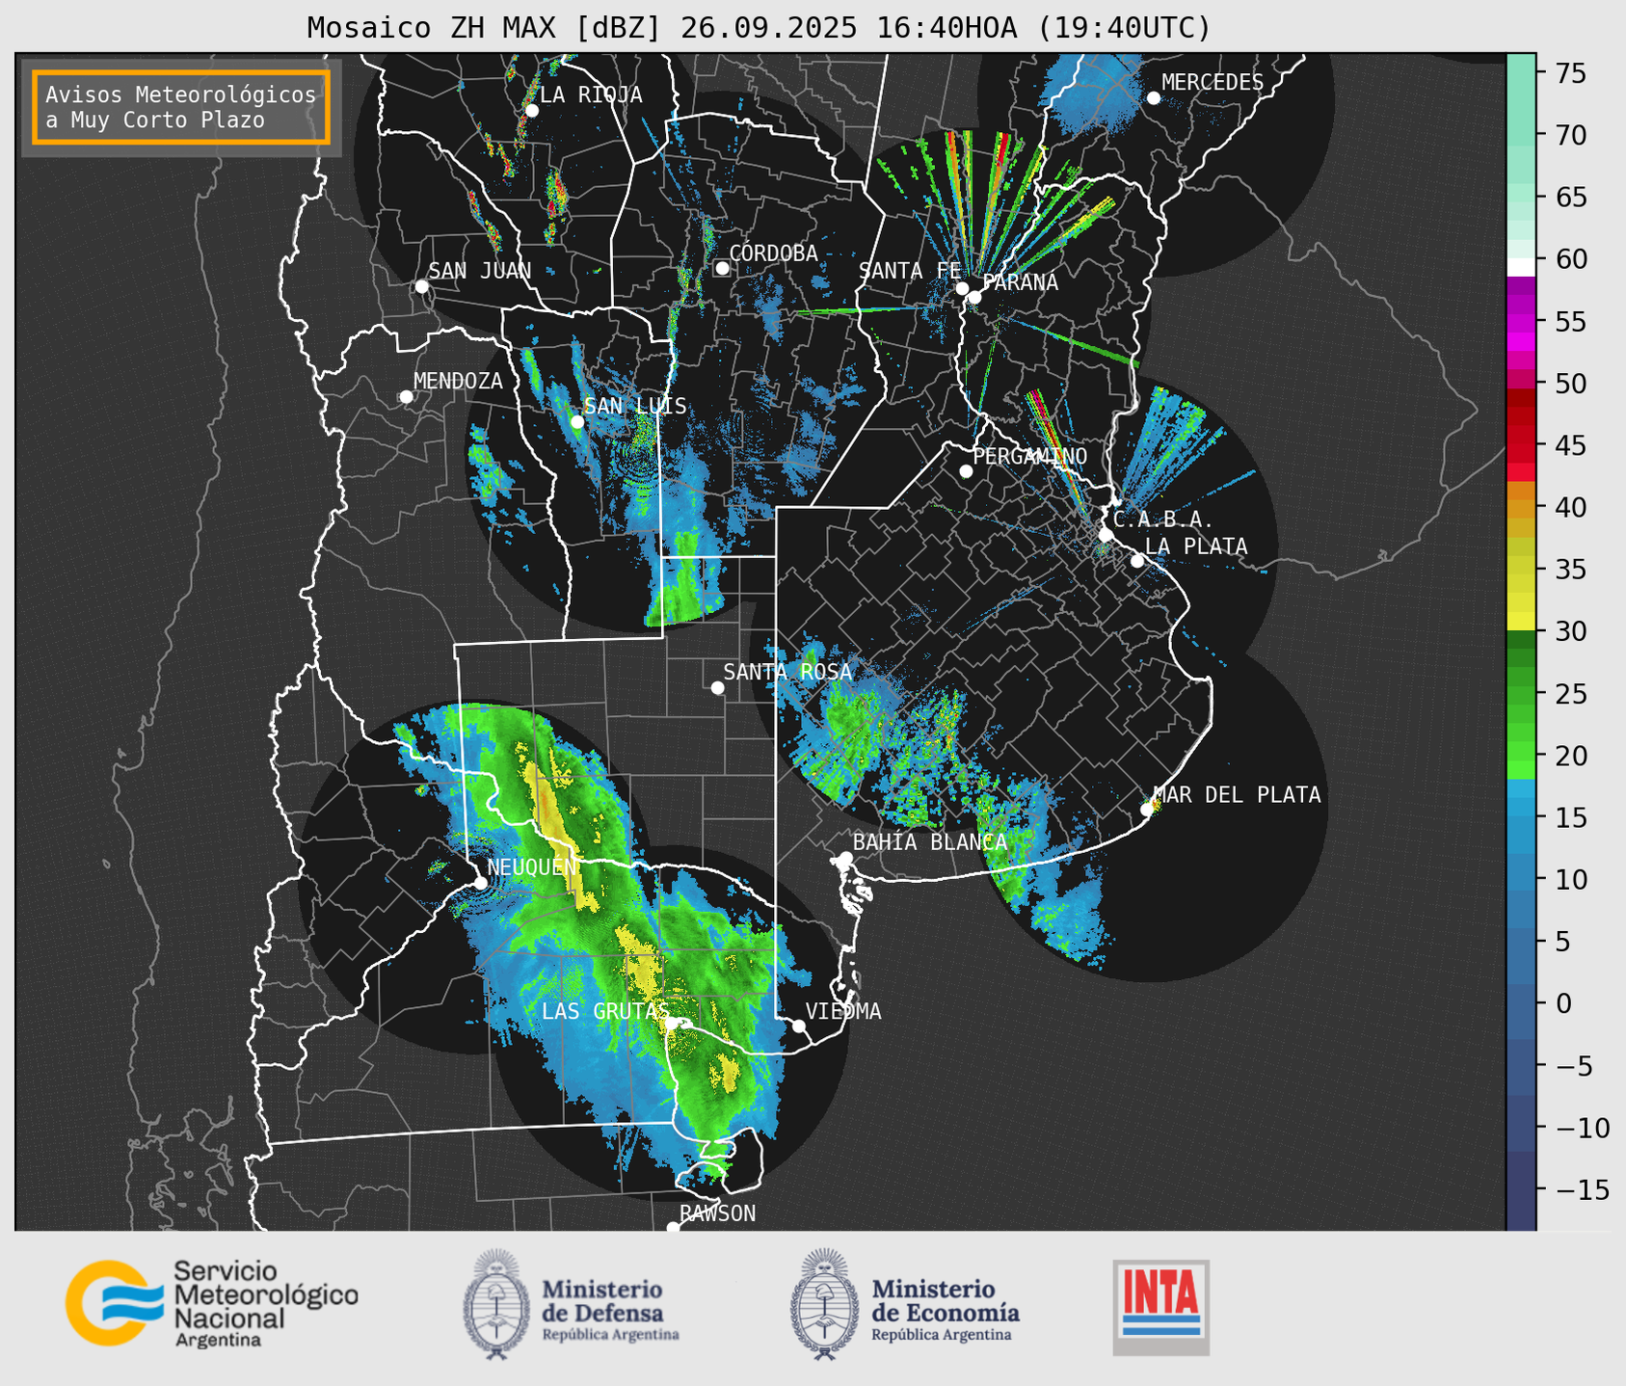Click the CÓRDOBA city marker dot
Viewport: 1626px width, 1386px height.
pyautogui.click(x=722, y=268)
